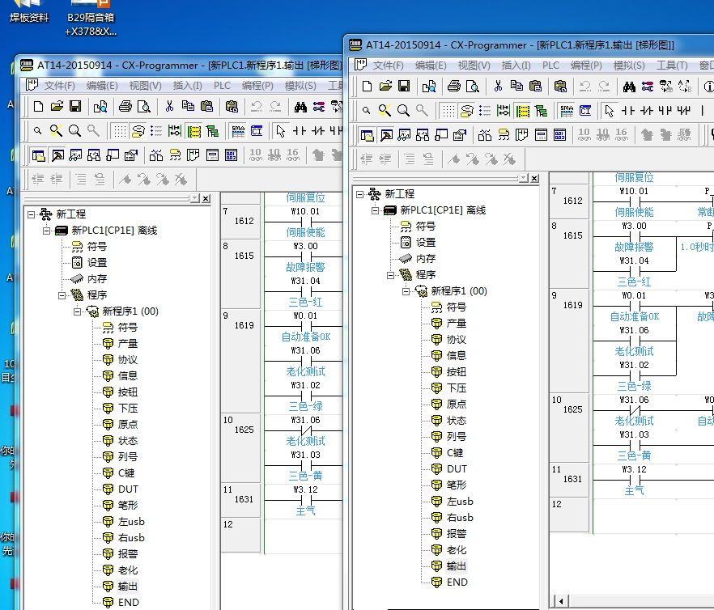714x610 pixels.
Task: Click green tree structure icon in left window
Action: (x=212, y=131)
